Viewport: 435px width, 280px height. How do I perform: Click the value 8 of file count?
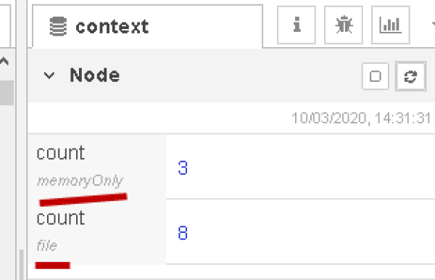(x=183, y=233)
